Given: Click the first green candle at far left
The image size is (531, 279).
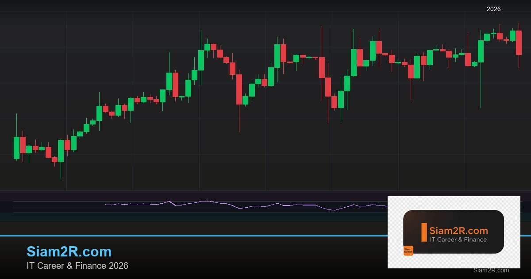Looking at the screenshot, I should click(x=16, y=147).
